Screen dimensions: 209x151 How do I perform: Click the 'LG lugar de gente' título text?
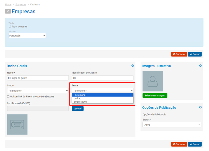click(18, 26)
